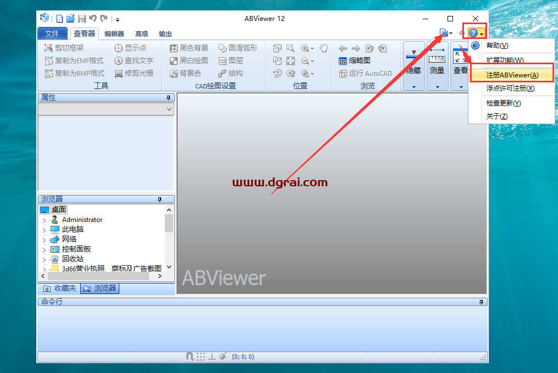
Task: Go to next file with right arrow
Action: (356, 48)
